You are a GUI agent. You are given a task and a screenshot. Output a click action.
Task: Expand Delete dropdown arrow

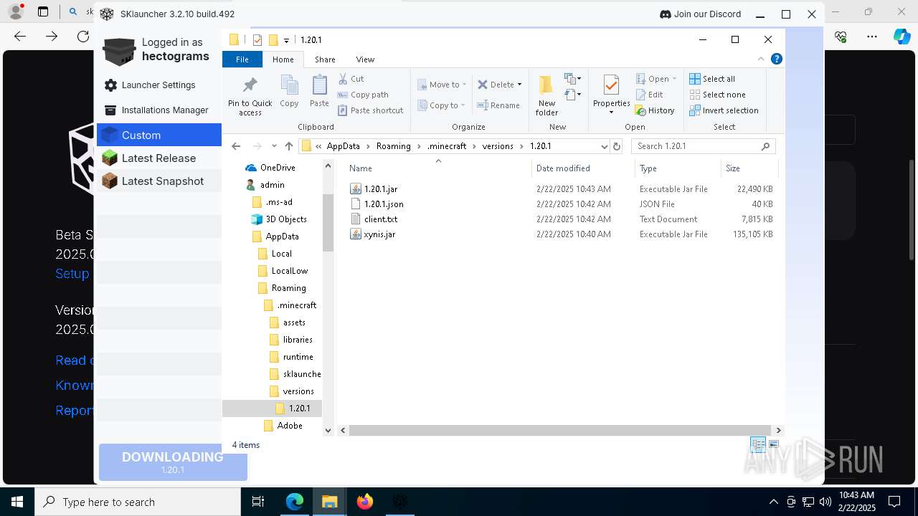pos(519,85)
